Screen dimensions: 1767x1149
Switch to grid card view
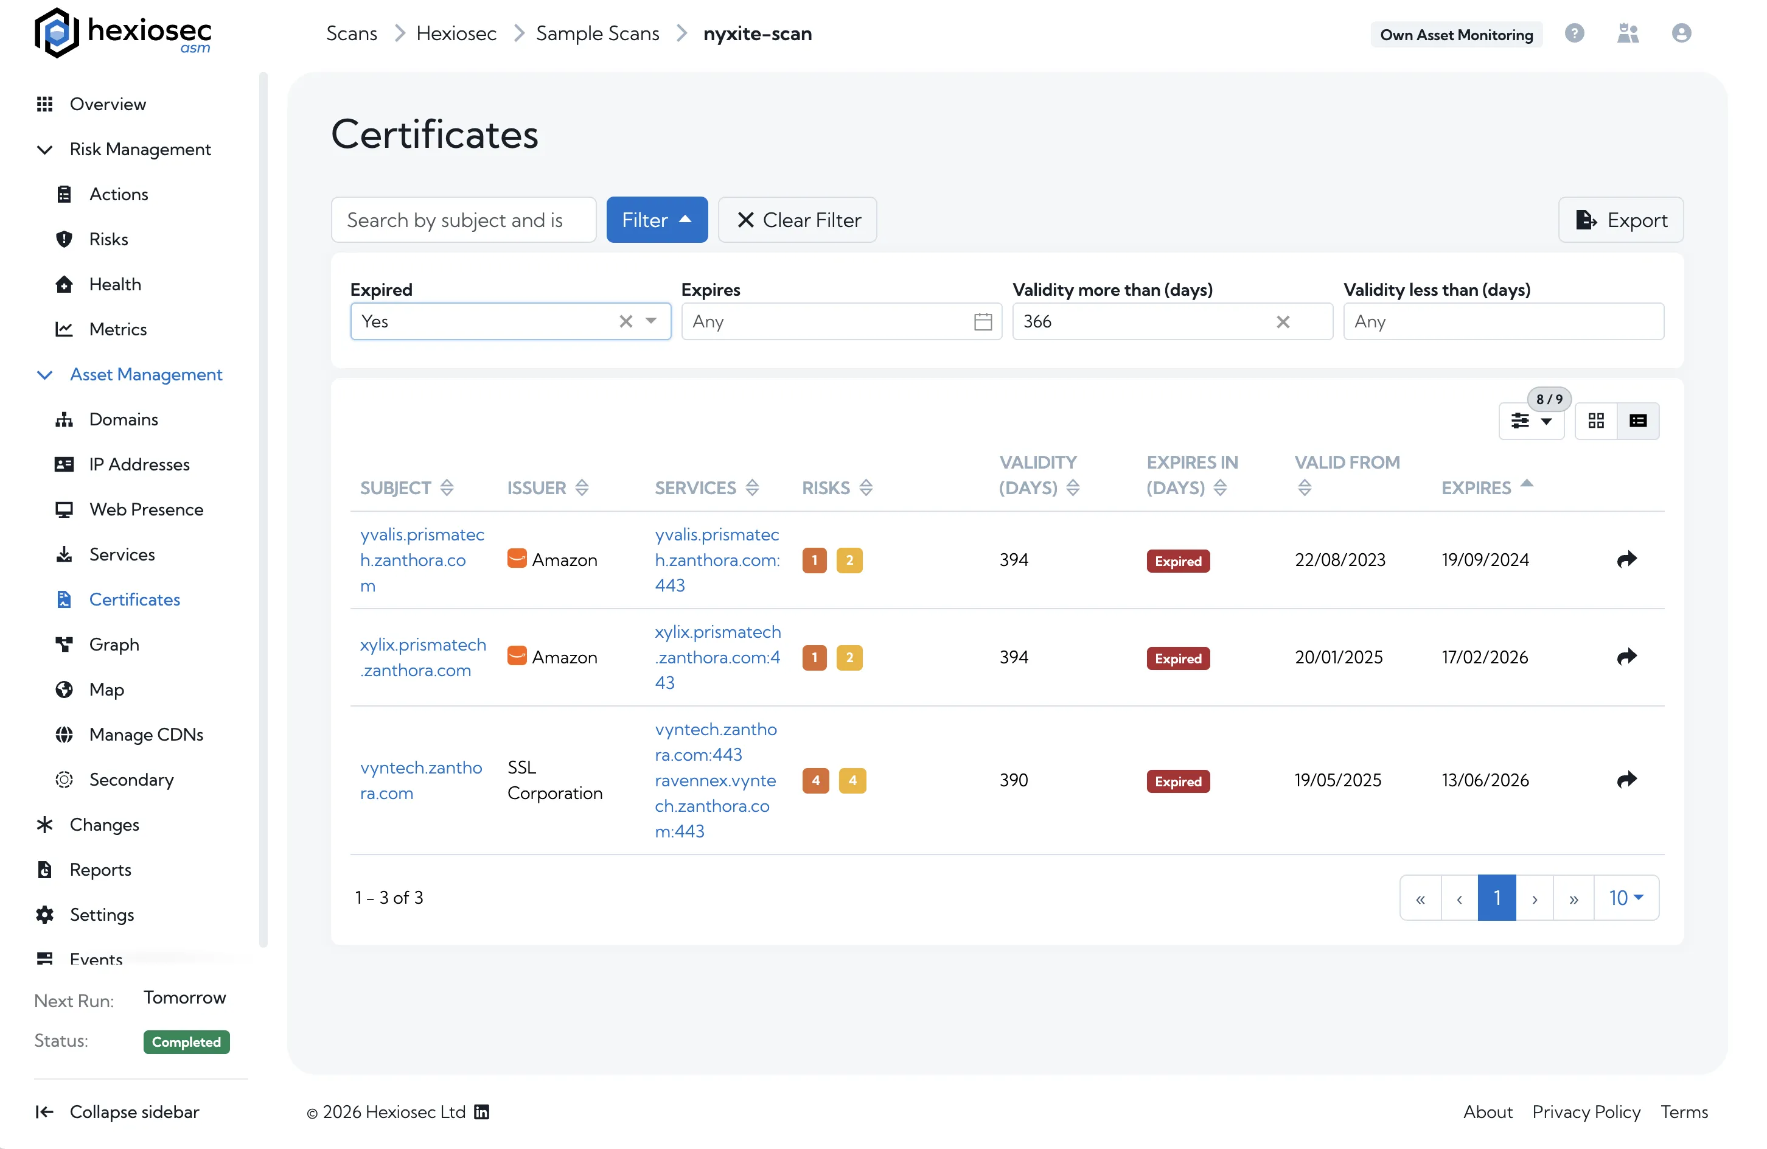coord(1595,421)
